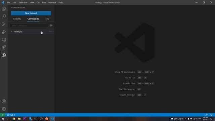Click the weather widget in system tray
This screenshot has height=121, width=215.
(x=177, y=119)
